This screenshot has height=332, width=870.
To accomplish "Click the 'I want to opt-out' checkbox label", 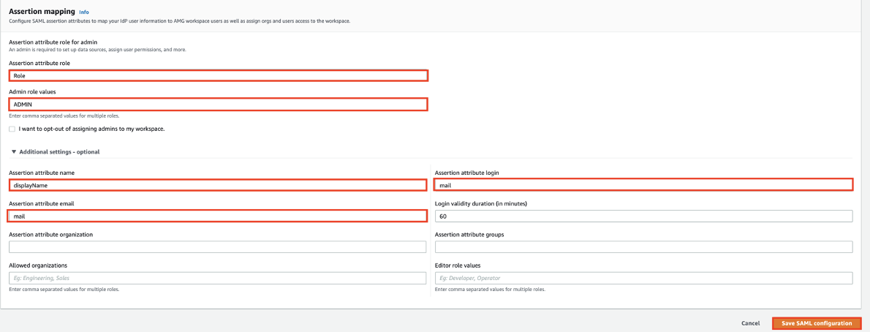I will coord(91,129).
